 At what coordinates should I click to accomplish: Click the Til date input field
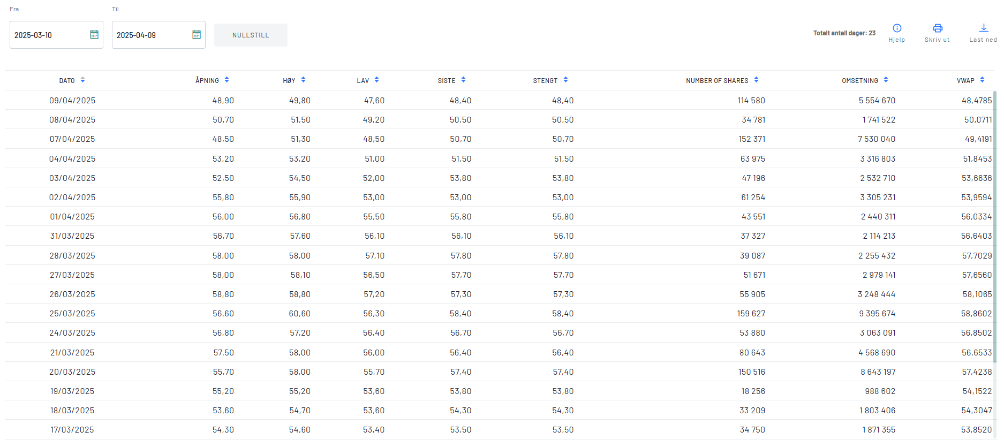click(150, 35)
